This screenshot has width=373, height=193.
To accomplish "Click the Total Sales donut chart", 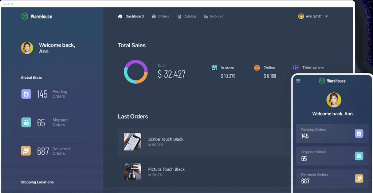I will pos(136,72).
